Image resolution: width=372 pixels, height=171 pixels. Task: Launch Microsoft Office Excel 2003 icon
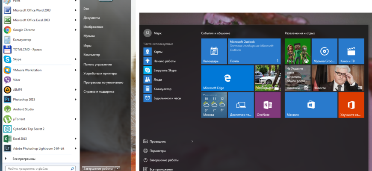point(7,20)
